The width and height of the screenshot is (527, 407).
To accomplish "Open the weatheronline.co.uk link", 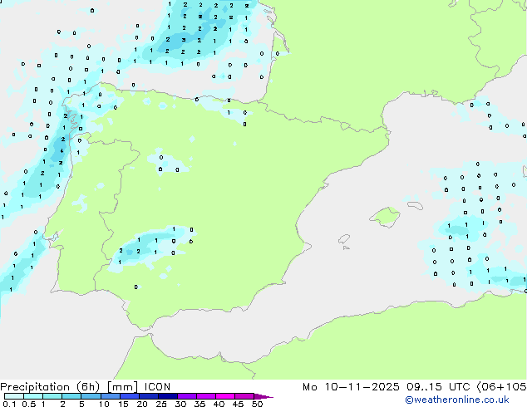I will pos(457,400).
